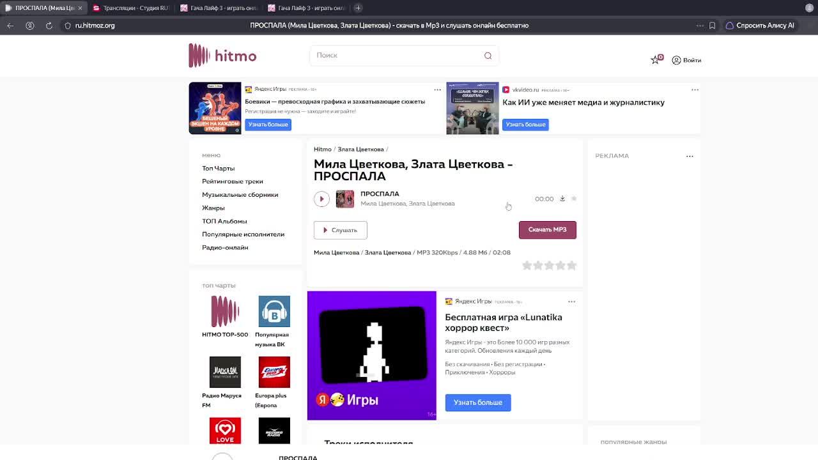Screen dimensions: 818x460
Task: Click the Hitmo breadcrumb link
Action: click(323, 149)
